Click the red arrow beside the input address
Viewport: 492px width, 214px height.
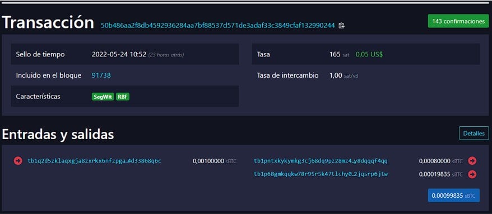[18, 161]
